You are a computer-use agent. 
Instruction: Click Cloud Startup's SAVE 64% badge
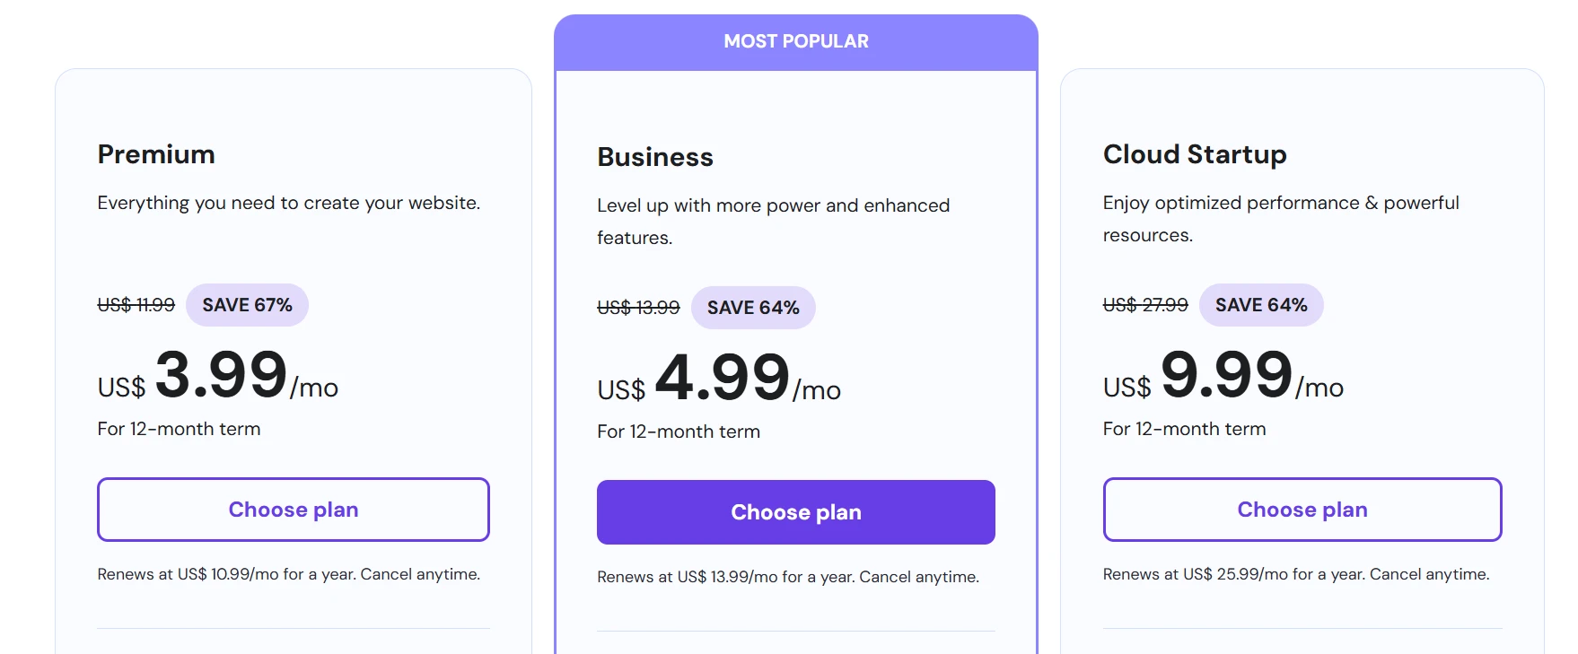point(1260,305)
